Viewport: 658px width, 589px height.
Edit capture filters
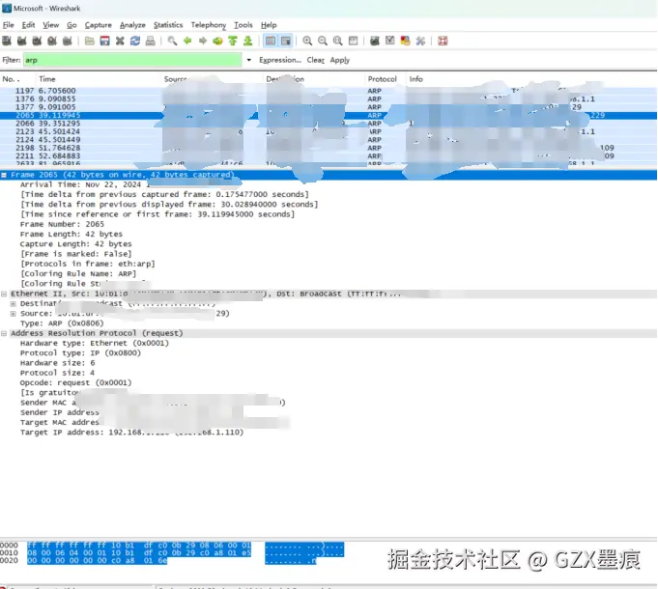pos(375,41)
